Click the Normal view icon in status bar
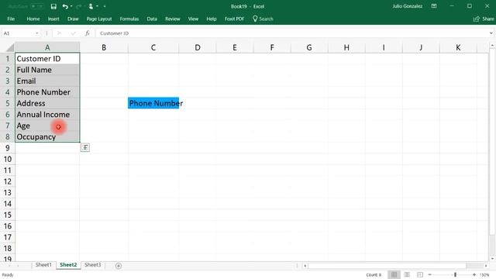 tap(394, 274)
